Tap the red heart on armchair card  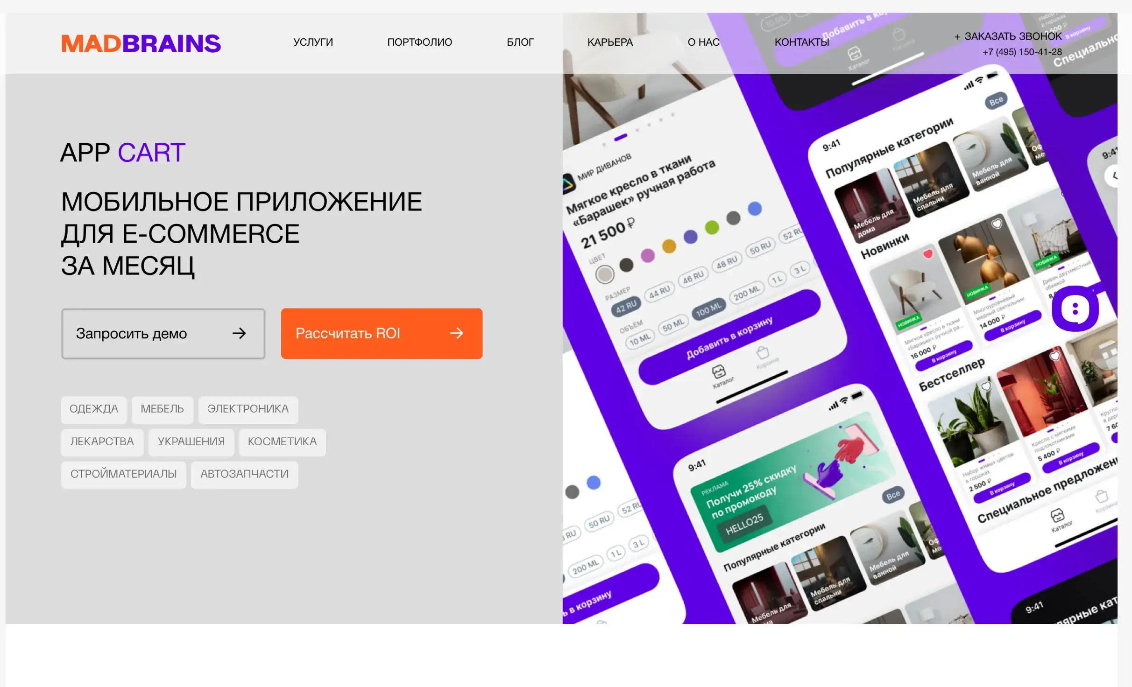[x=928, y=254]
